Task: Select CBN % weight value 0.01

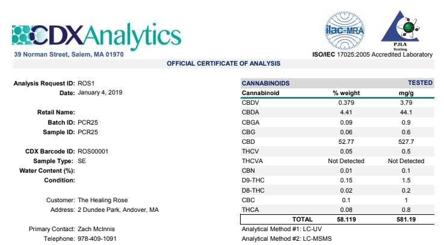Action: click(x=346, y=170)
